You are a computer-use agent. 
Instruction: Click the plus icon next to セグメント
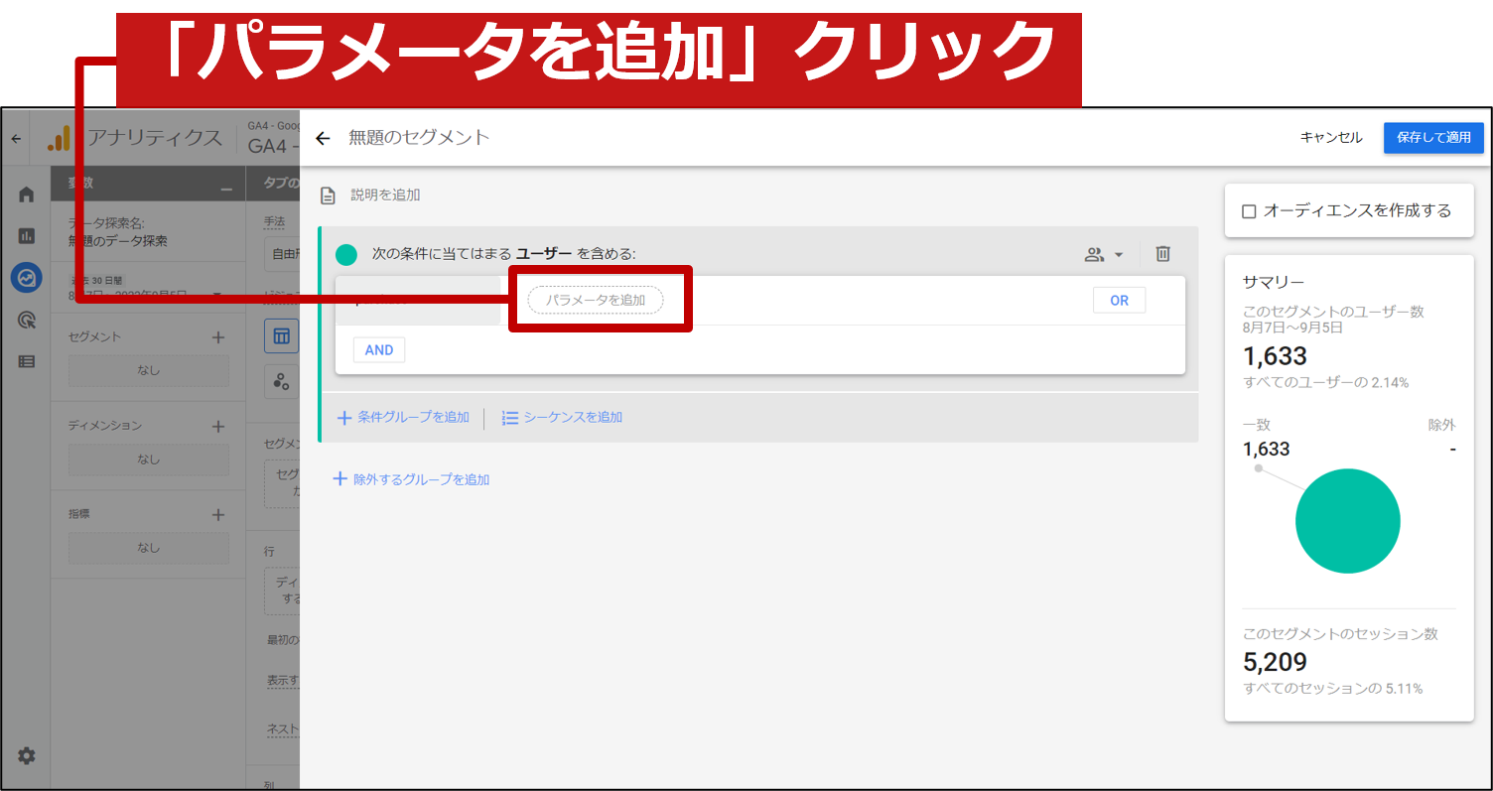coord(218,337)
